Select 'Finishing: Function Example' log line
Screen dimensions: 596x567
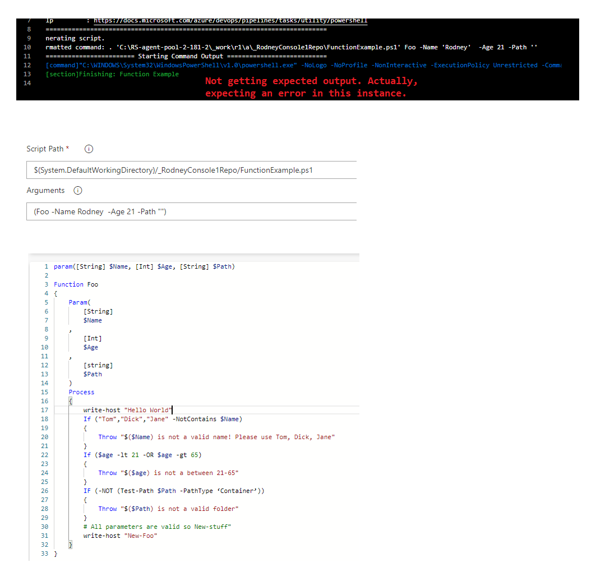[x=112, y=74]
